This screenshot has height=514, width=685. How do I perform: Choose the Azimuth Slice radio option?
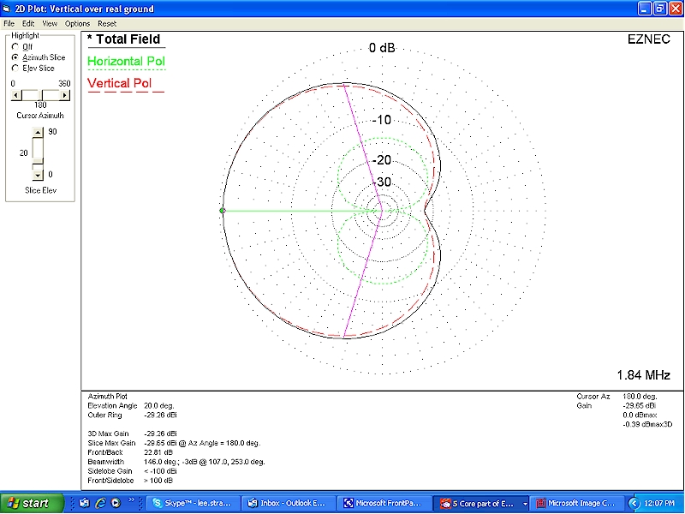pos(15,57)
